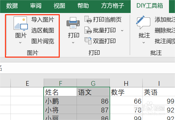Click the 打印当前页 icon
The width and height of the screenshot is (175, 120).
click(88, 19)
